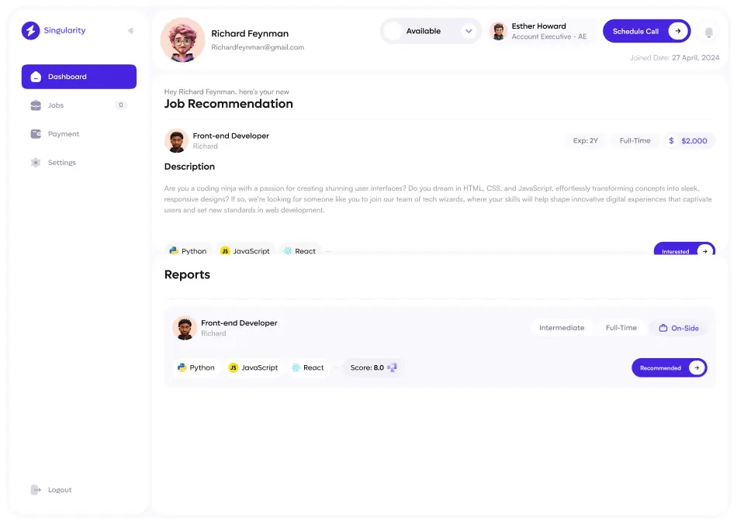Click the On-Side work mode chip
Screen dimensions: 737x524
tap(678, 328)
